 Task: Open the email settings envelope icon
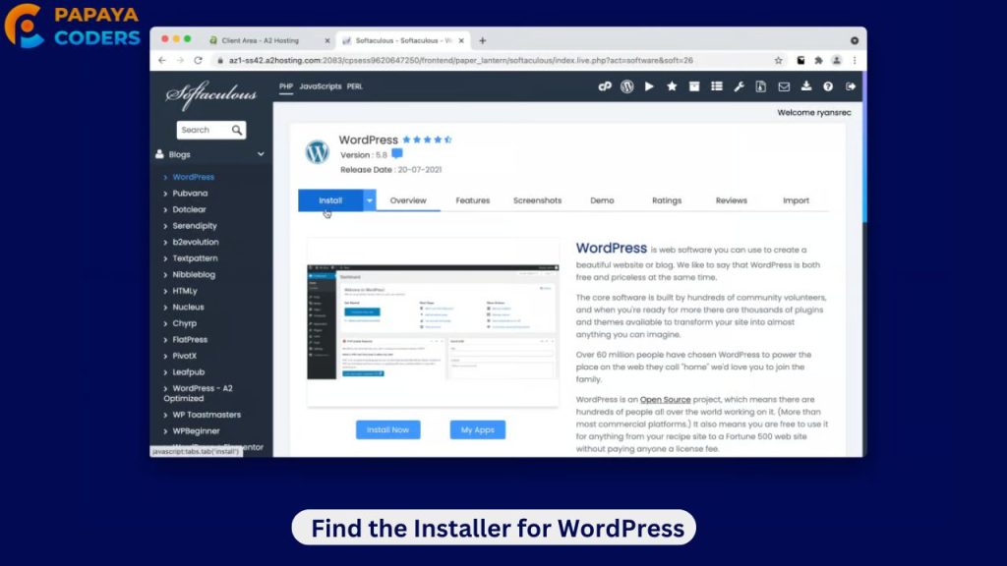(784, 86)
